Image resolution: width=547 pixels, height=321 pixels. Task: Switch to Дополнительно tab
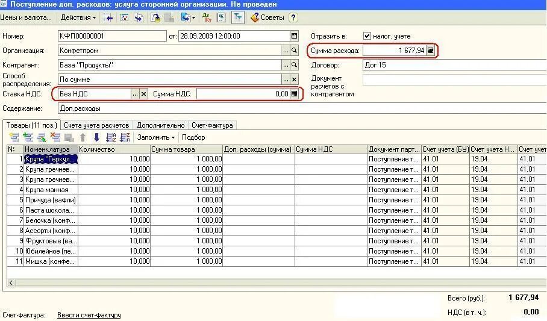pos(160,125)
